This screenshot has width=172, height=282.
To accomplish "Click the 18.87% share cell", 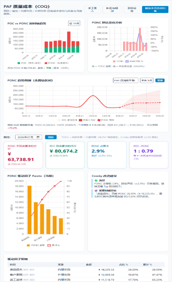I will pos(133,275).
